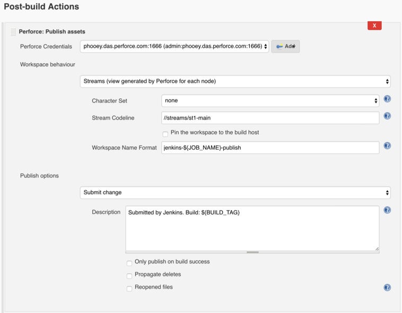Grab the Description textarea resize bar
The width and height of the screenshot is (402, 313).
252,252
